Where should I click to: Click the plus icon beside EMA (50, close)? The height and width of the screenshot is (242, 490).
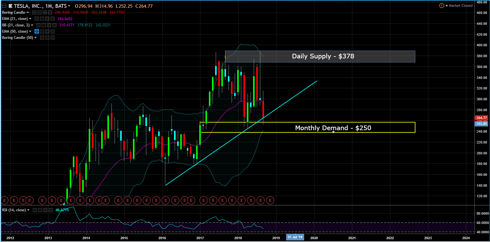tap(47, 31)
